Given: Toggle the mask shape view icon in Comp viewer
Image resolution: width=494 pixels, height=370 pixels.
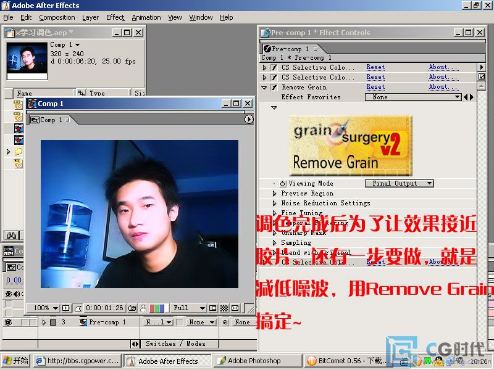Looking at the screenshot, I should (x=78, y=308).
